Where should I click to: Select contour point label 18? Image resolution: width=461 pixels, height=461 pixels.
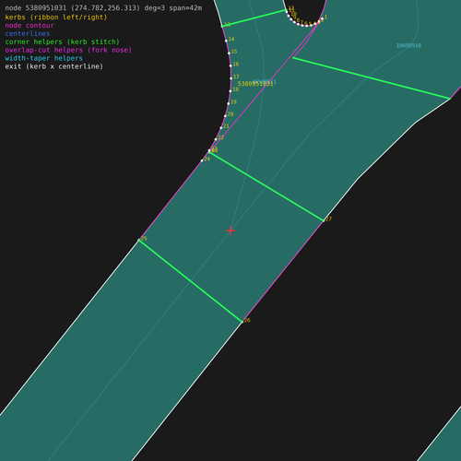(x=235, y=89)
